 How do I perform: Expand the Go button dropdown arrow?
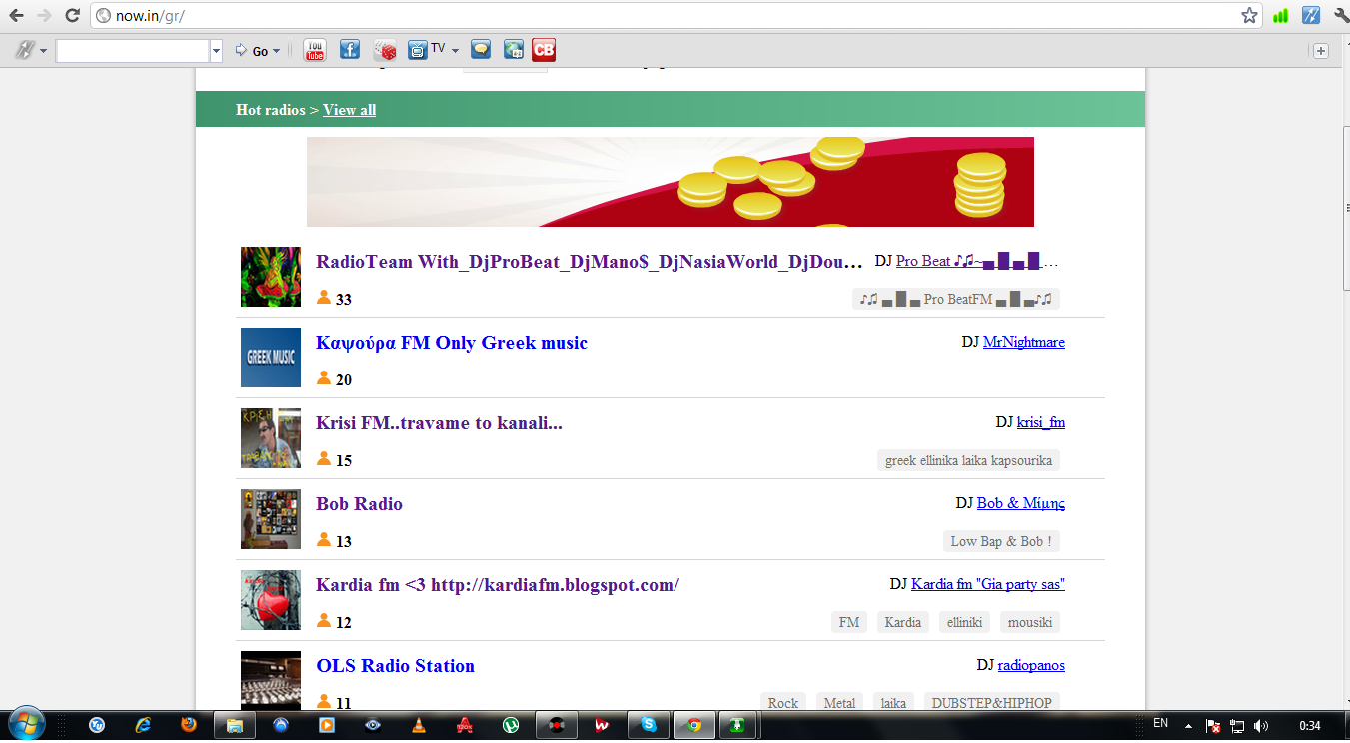(x=277, y=51)
